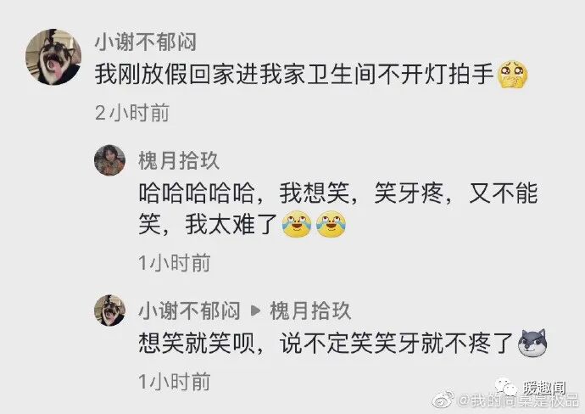
Task: Click the Weibo logo watermark icon
Action: pos(443,400)
